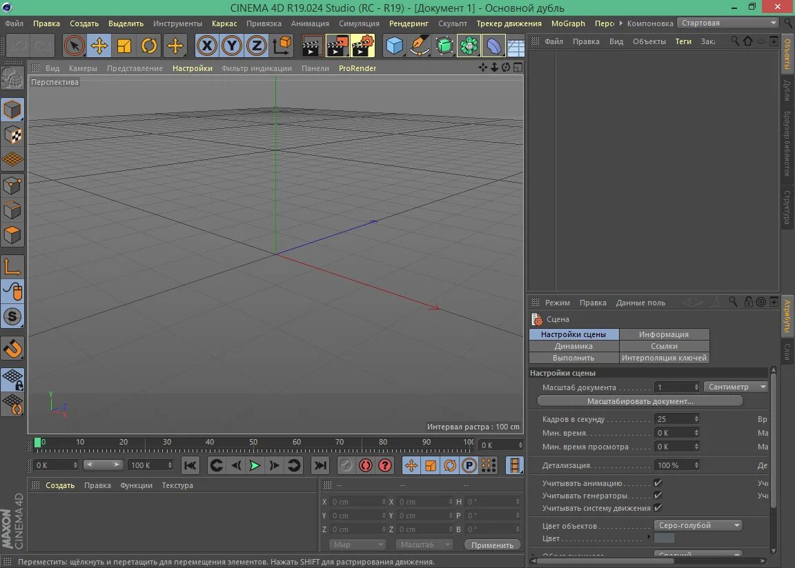
Task: Select the Move tool in top toolbar
Action: 99,46
